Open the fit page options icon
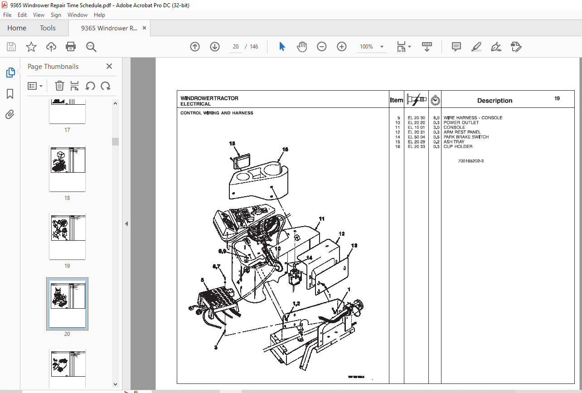582x393 pixels. (x=403, y=47)
